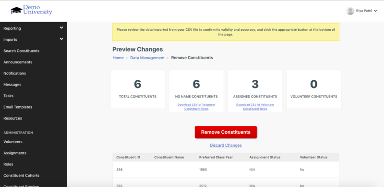
Task: Click the Preview Changes heading
Action: click(138, 50)
